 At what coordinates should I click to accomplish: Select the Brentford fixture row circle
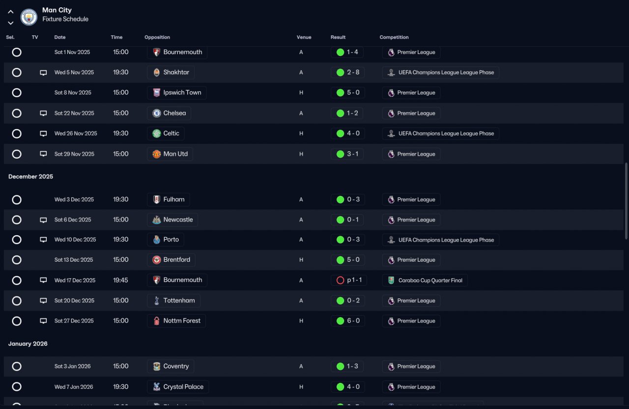point(17,260)
